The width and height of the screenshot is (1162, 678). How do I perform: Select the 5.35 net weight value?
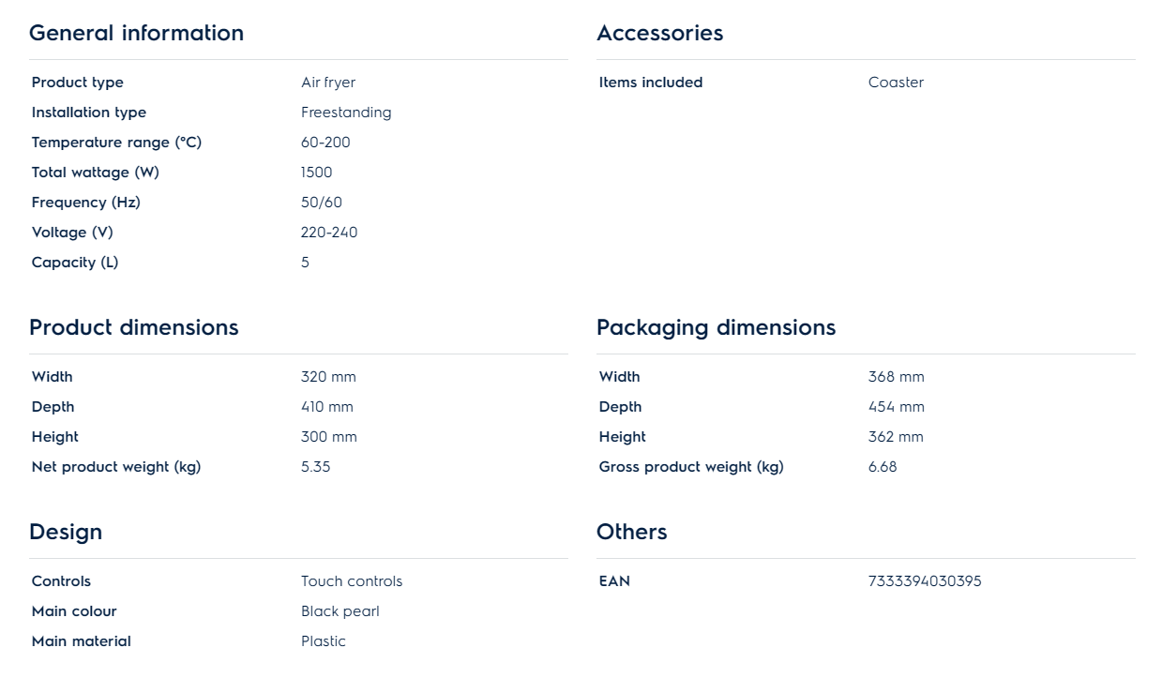pyautogui.click(x=315, y=467)
